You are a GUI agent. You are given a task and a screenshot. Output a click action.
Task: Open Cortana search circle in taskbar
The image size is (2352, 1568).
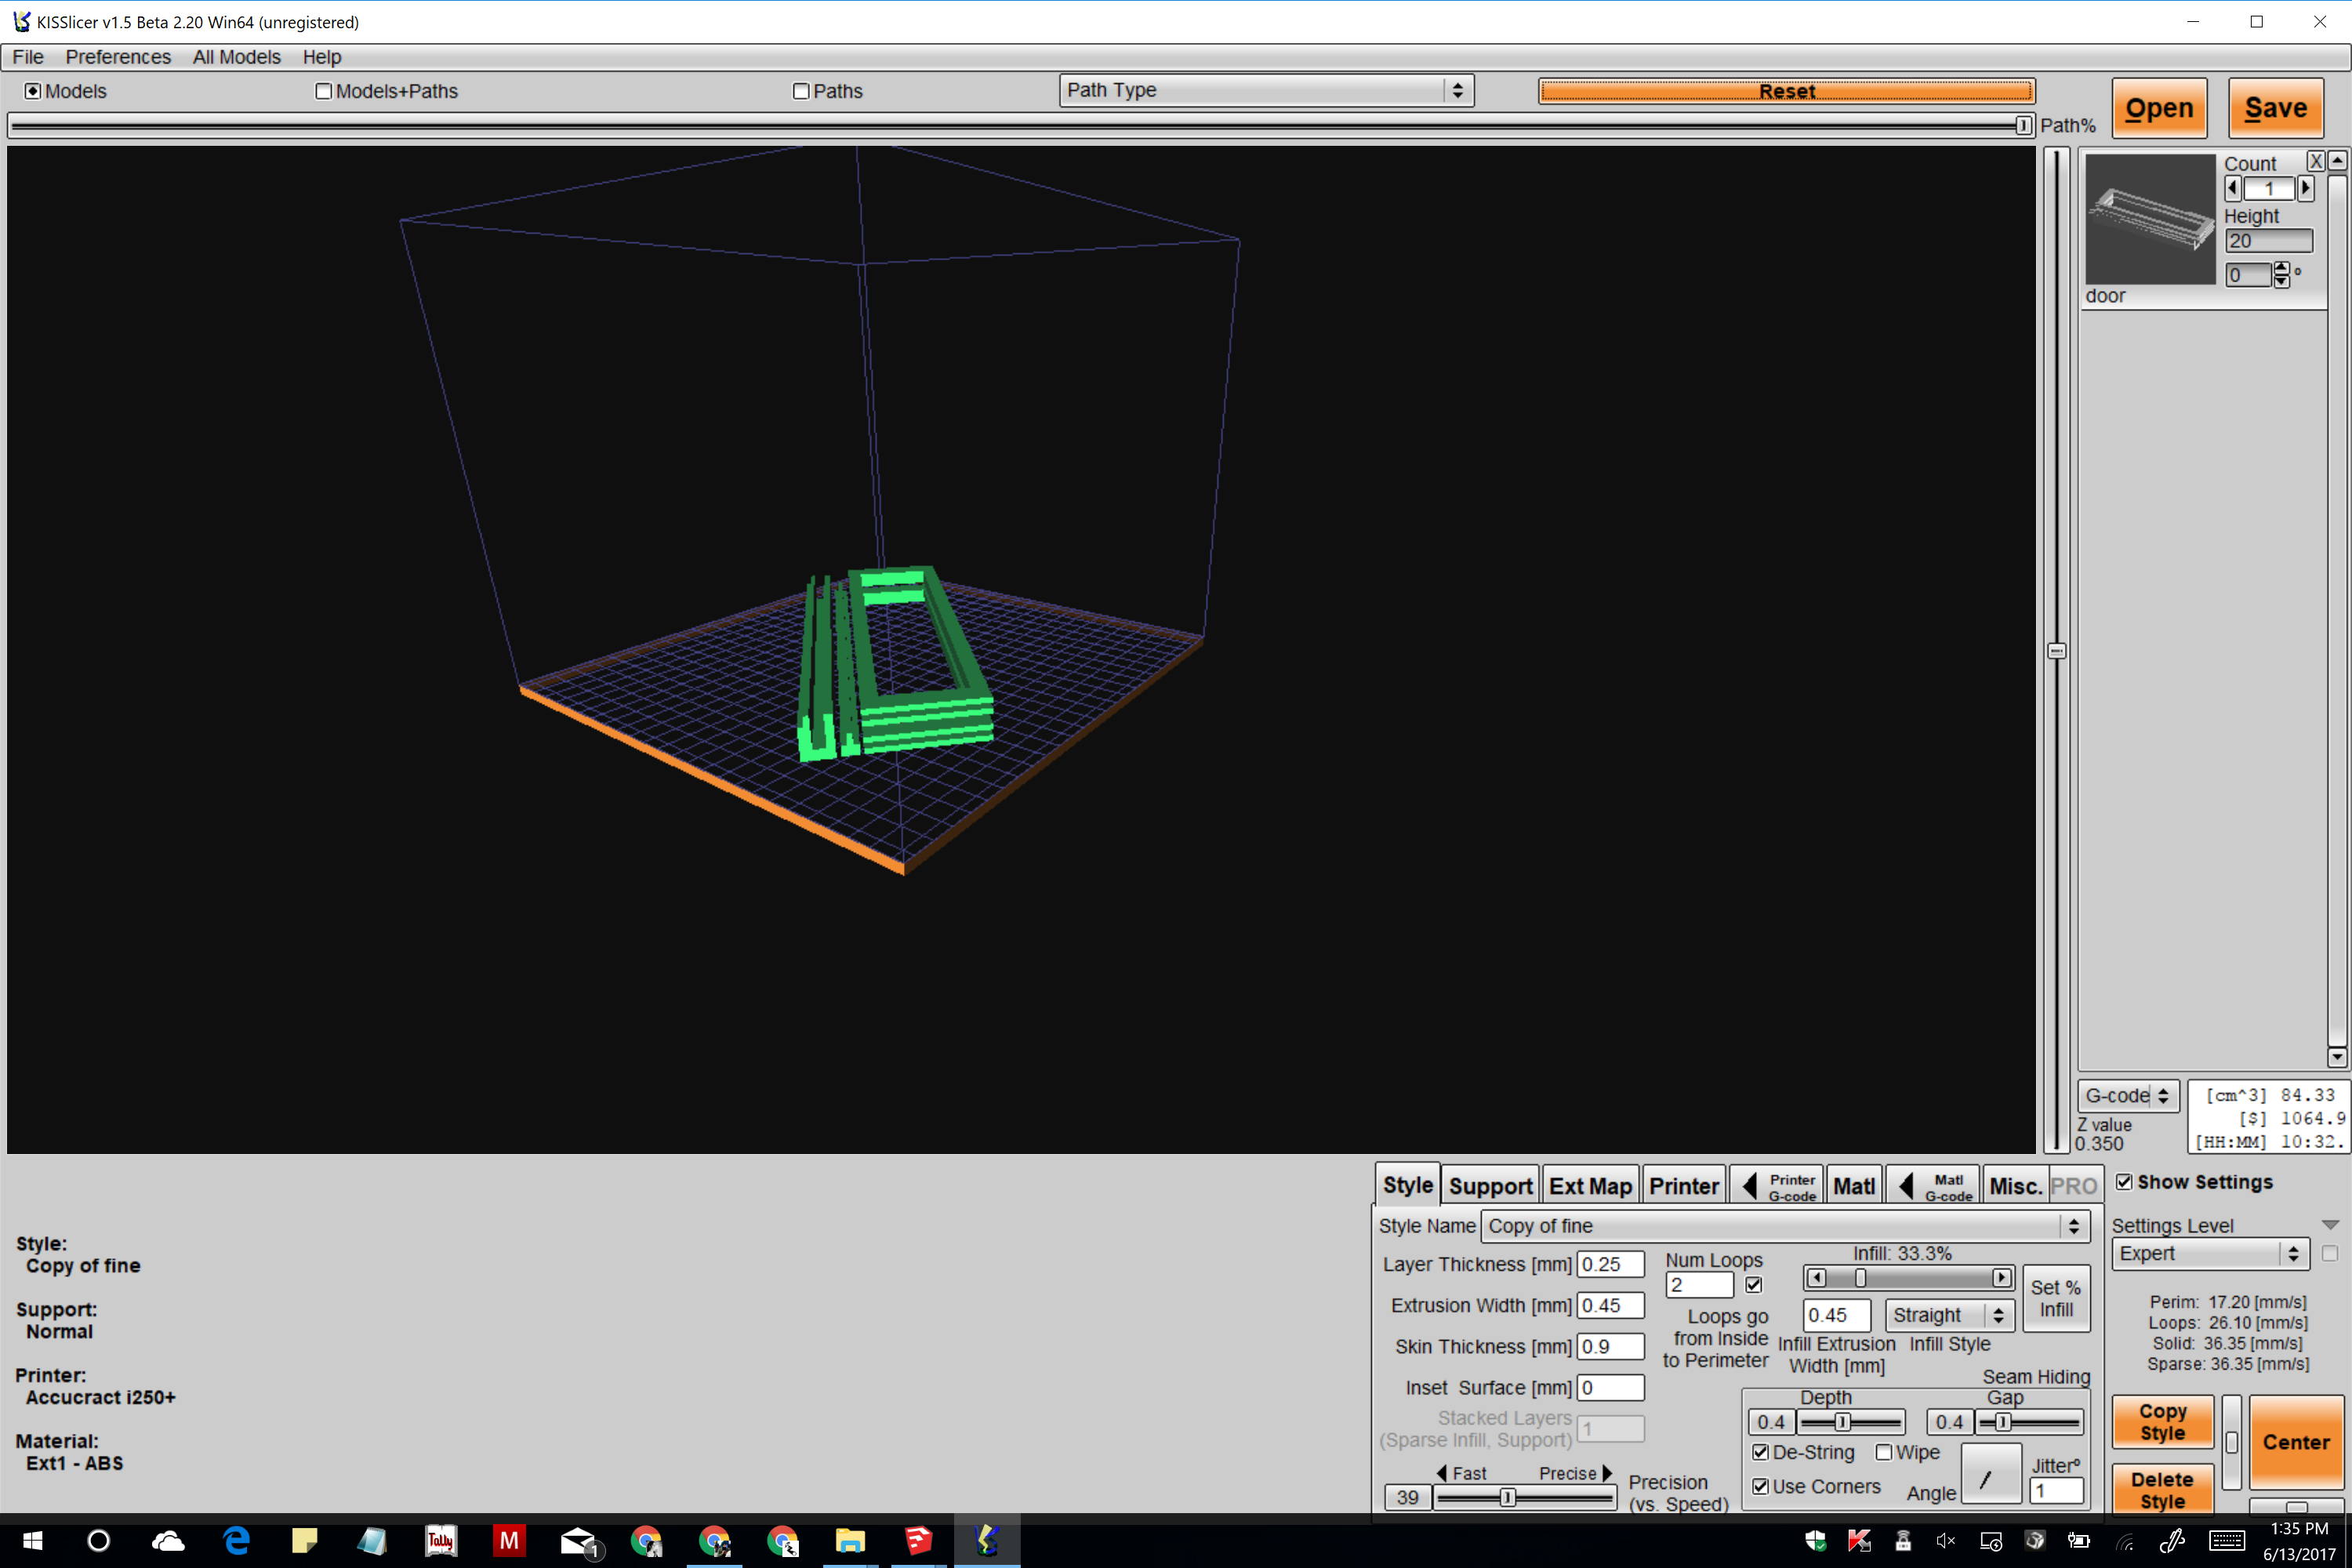coord(98,1541)
